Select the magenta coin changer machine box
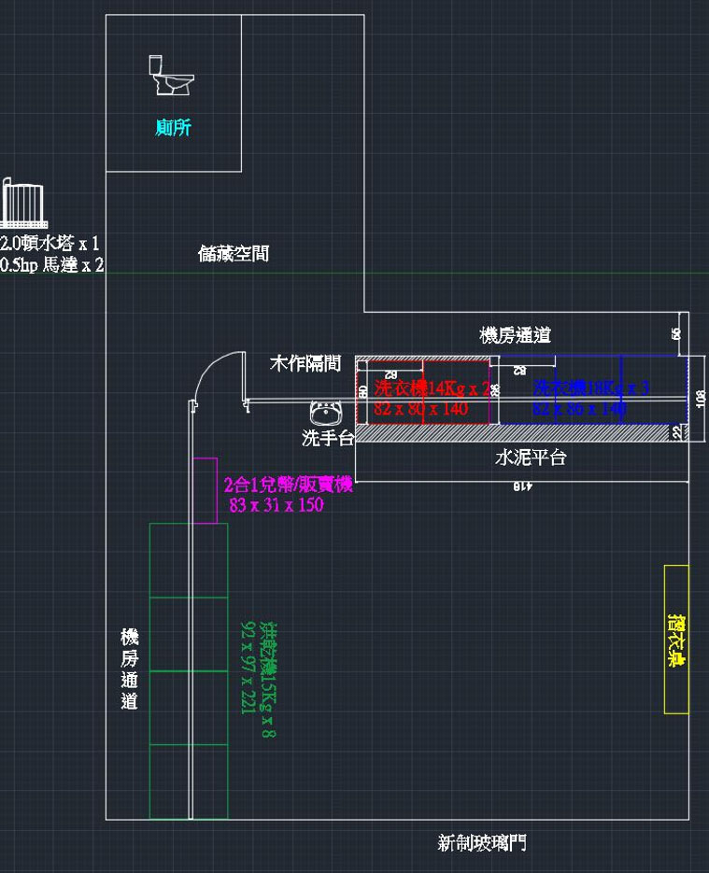 [x=205, y=491]
